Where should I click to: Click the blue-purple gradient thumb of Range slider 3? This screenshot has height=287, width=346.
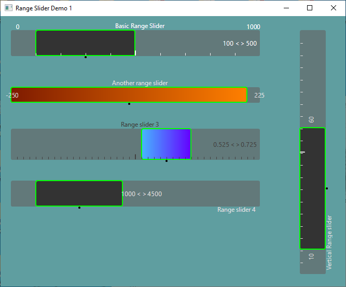point(166,144)
